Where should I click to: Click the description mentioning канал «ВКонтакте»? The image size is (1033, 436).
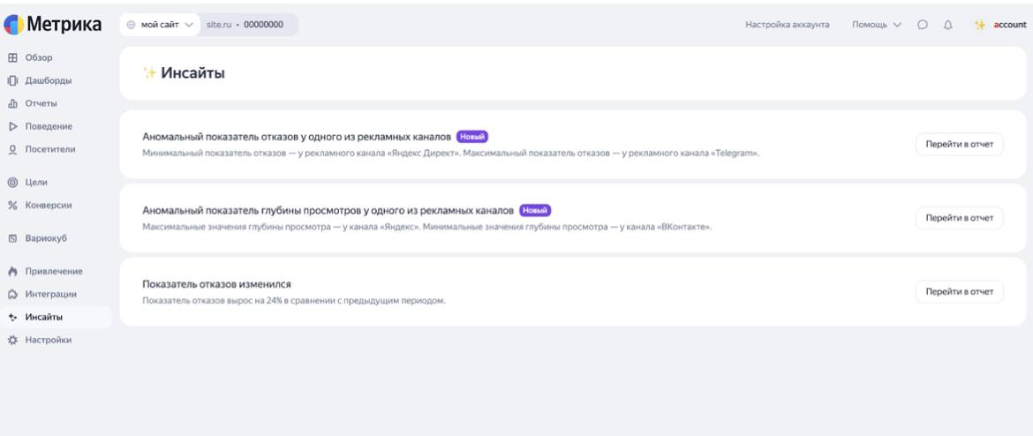(427, 227)
